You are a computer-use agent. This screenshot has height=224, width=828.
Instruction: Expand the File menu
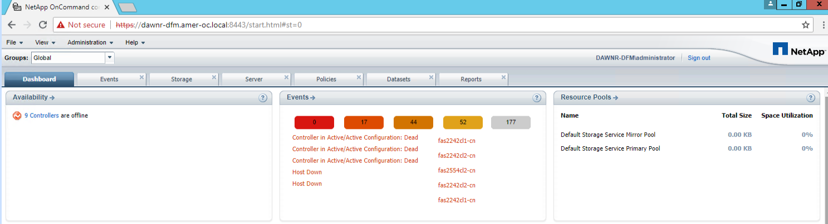14,42
